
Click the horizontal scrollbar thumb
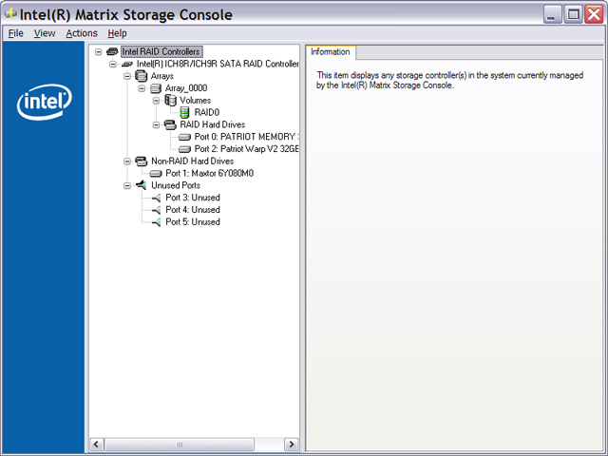(180, 445)
